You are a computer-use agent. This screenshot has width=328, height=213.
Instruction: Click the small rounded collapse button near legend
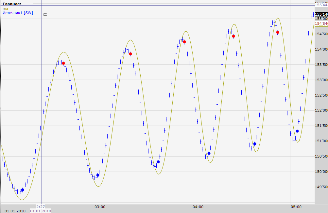coord(45,14)
